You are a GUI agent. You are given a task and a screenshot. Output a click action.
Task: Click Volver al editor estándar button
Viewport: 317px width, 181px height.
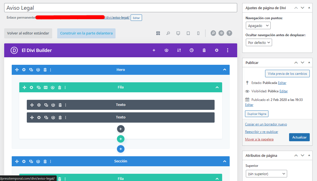coord(28,33)
